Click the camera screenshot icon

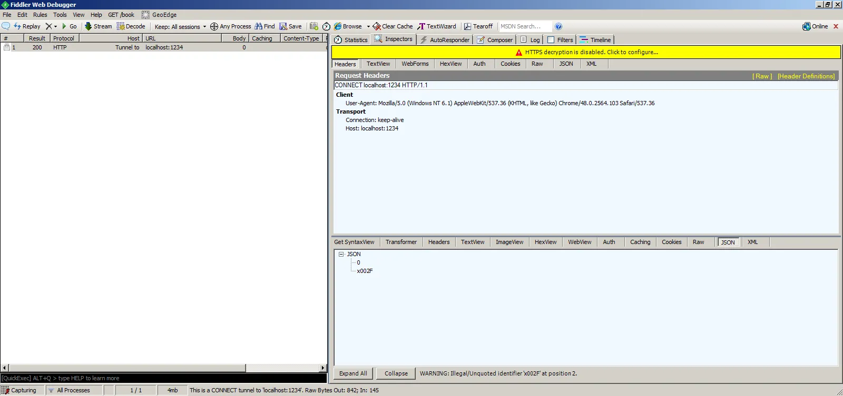click(314, 26)
